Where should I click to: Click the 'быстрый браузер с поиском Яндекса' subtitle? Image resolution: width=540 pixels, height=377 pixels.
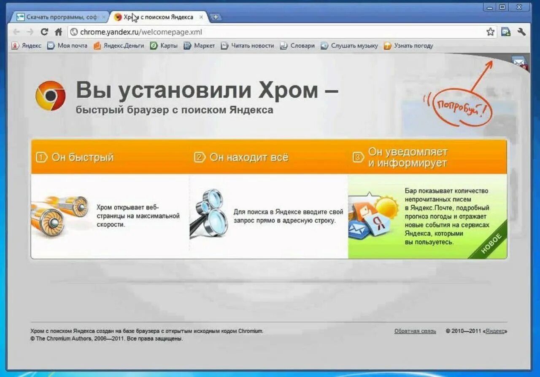pyautogui.click(x=175, y=110)
